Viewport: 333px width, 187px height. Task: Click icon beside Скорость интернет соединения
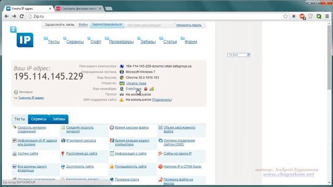(15, 127)
